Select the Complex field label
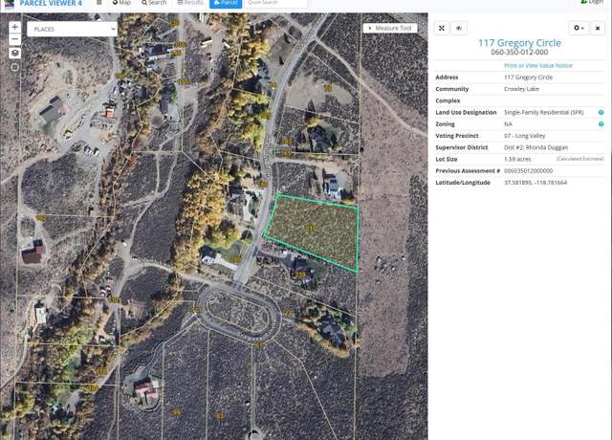The height and width of the screenshot is (440, 612). point(448,100)
